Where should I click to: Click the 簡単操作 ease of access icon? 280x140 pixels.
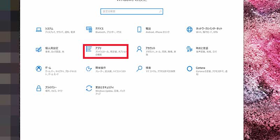click(89, 69)
